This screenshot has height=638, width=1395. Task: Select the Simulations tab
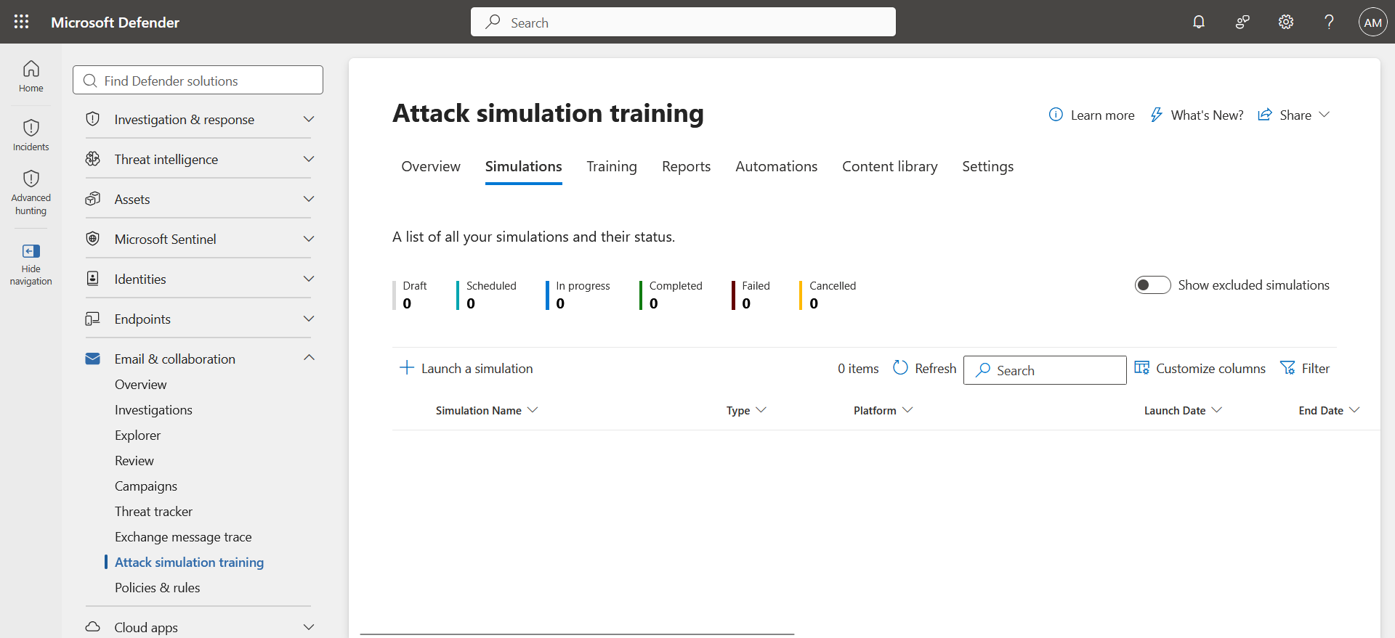coord(524,166)
